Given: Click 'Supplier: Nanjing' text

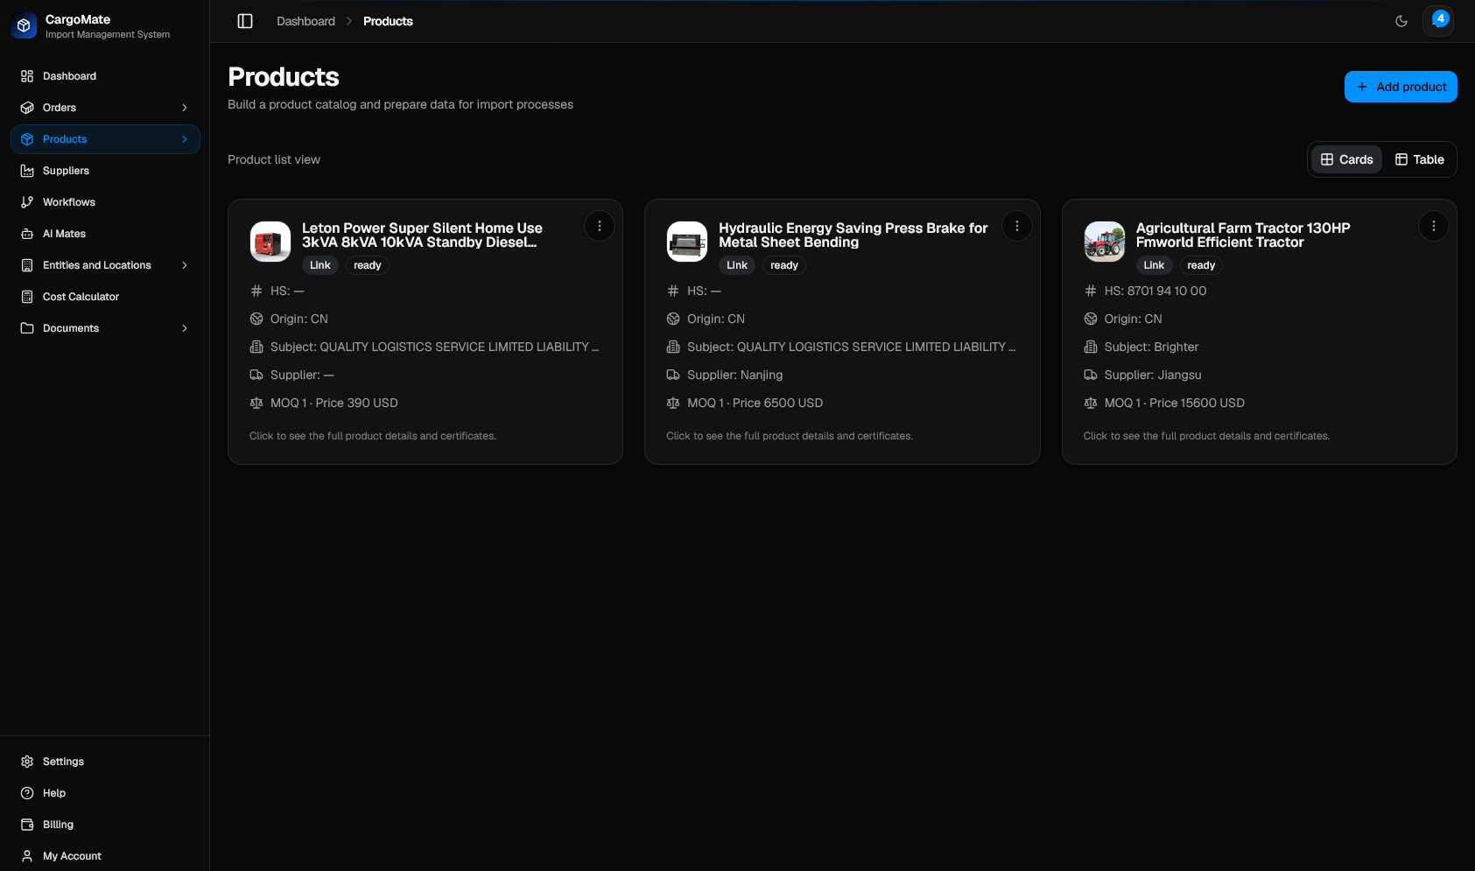Looking at the screenshot, I should click(735, 375).
